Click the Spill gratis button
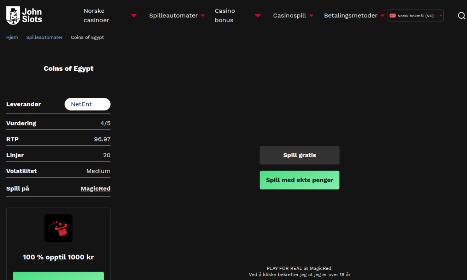Screen dimensions: 467x280 click(x=300, y=155)
